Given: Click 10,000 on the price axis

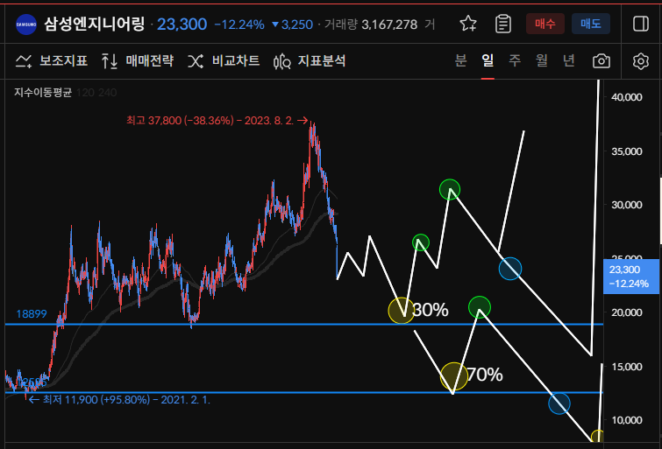Looking at the screenshot, I should pyautogui.click(x=627, y=420).
